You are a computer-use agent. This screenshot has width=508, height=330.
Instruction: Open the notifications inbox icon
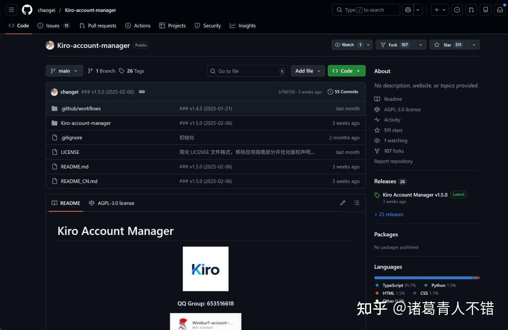[x=500, y=10]
